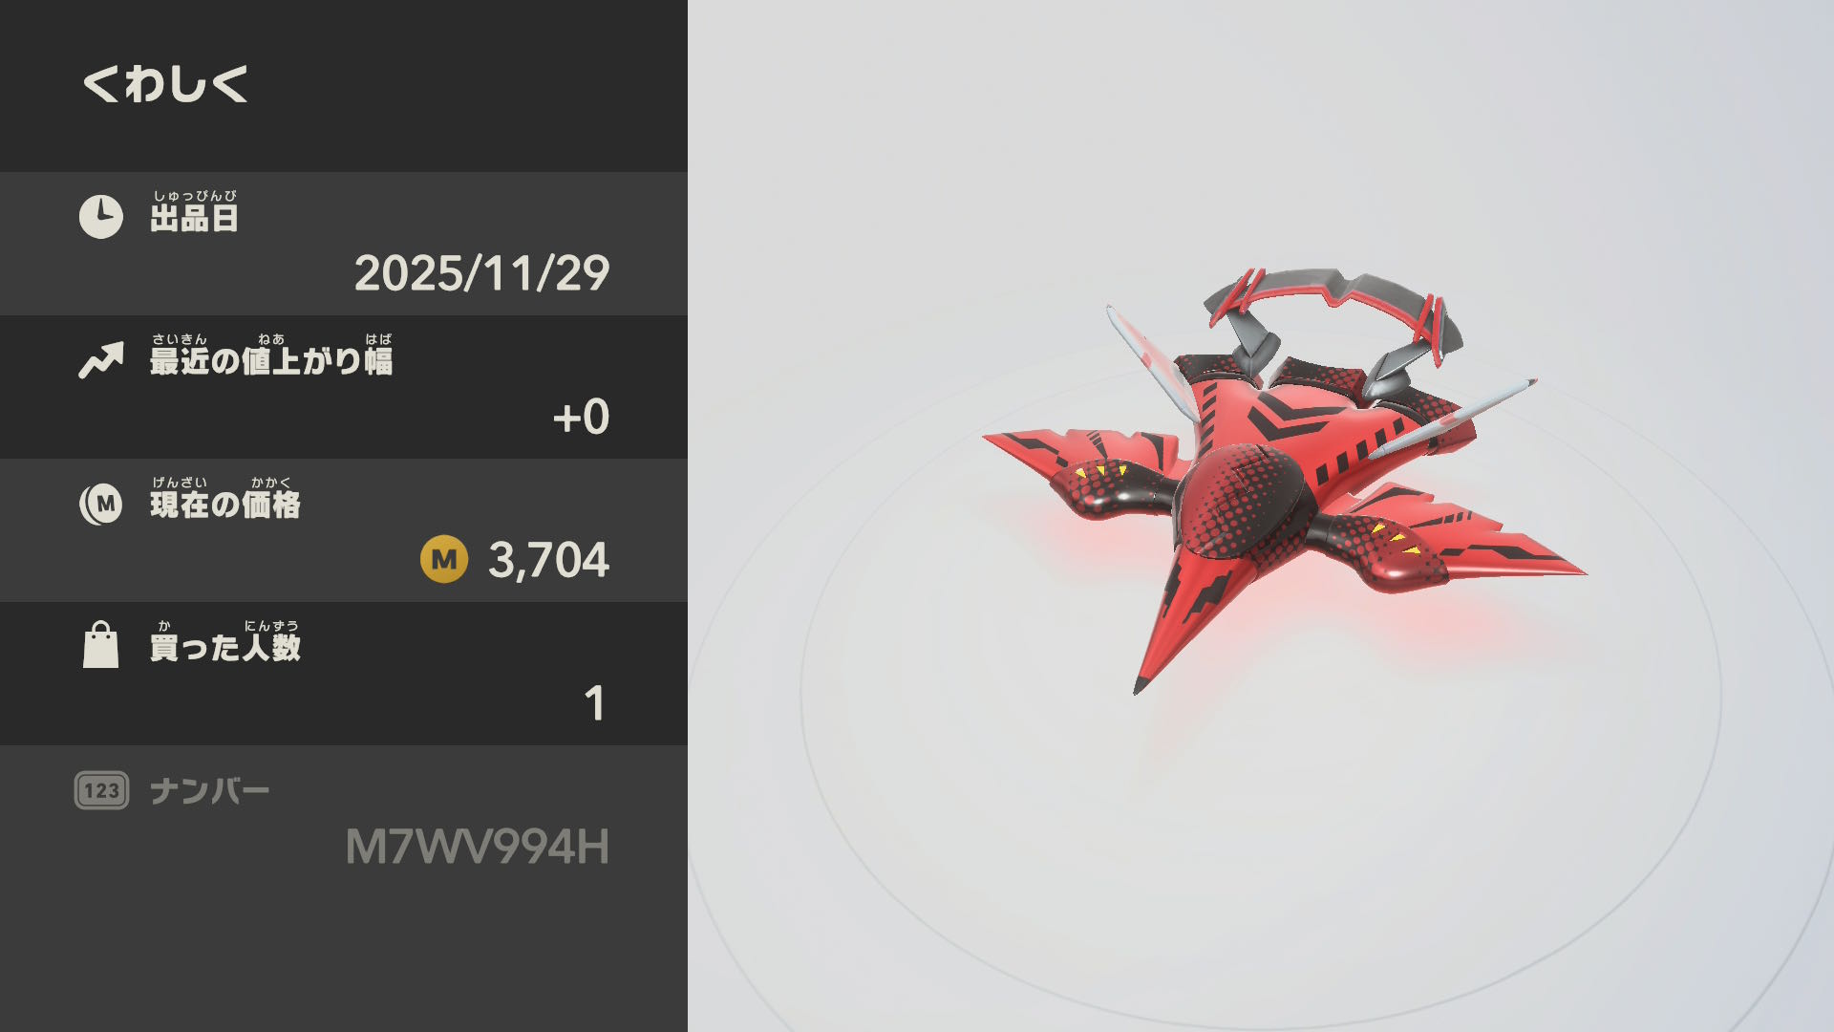The width and height of the screenshot is (1834, 1032).
Task: Click the rising arrow trend icon
Action: tap(101, 360)
